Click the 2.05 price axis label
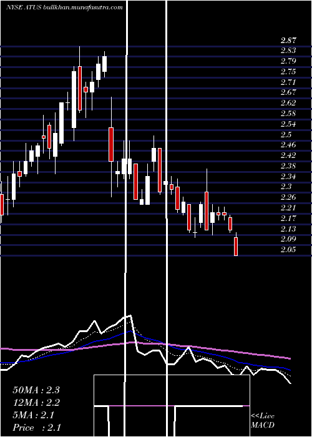Image resolution: width=312 pixels, height=437 pixels. 288,250
